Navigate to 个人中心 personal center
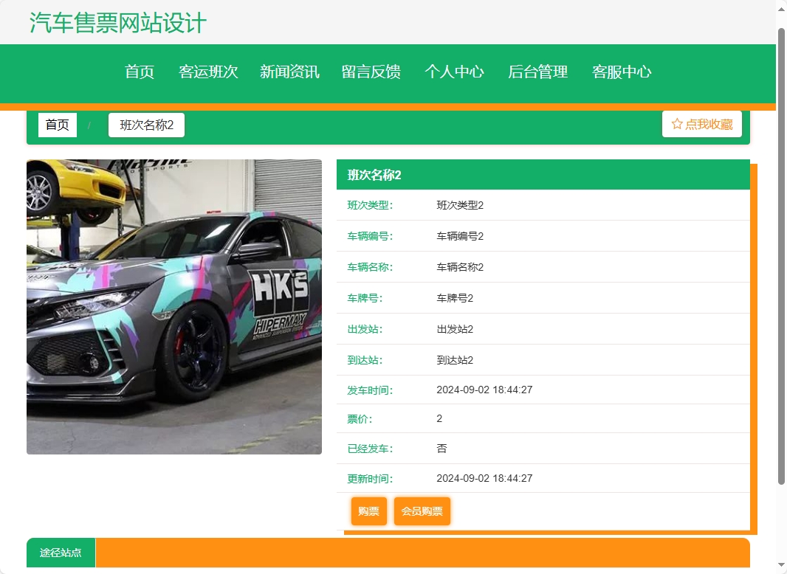The height and width of the screenshot is (574, 787). pyautogui.click(x=455, y=72)
